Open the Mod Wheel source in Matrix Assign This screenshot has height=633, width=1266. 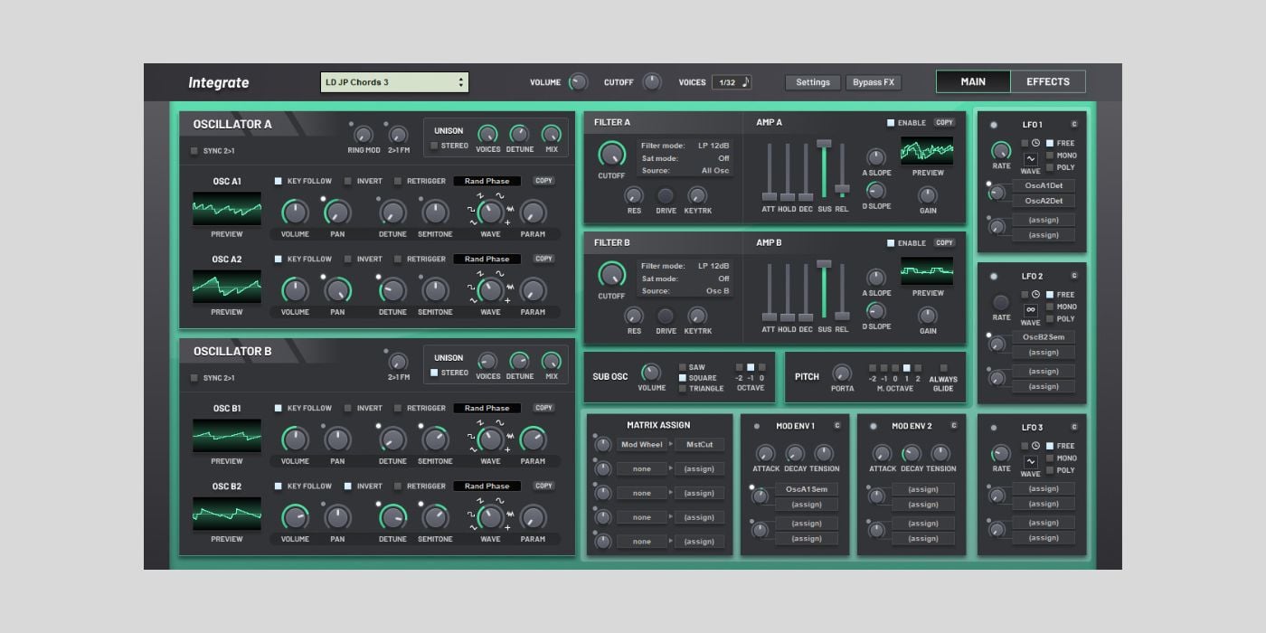(x=641, y=445)
